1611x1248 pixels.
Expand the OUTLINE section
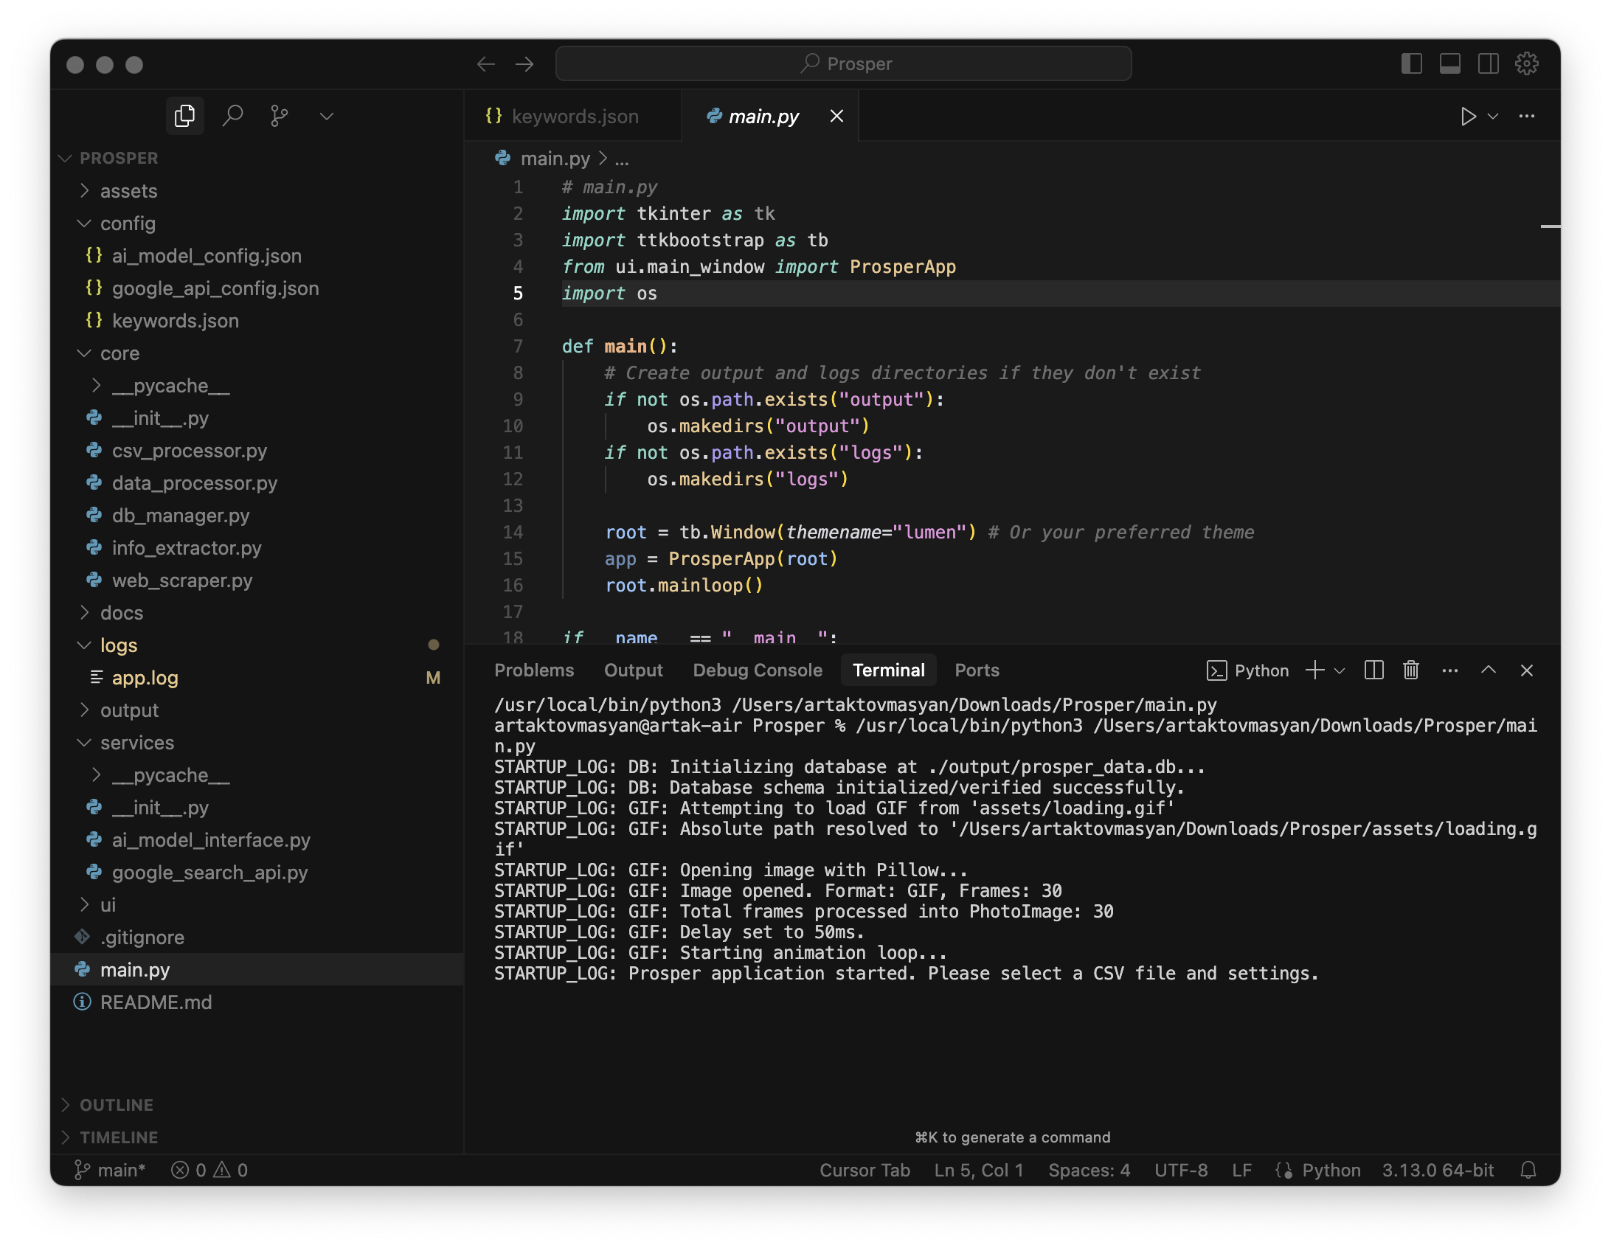point(257,1105)
